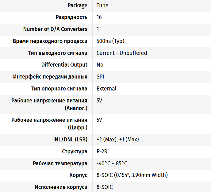The width and height of the screenshot is (211, 192).
Task: Select the value 16 for Разрядность
Action: click(x=99, y=17)
